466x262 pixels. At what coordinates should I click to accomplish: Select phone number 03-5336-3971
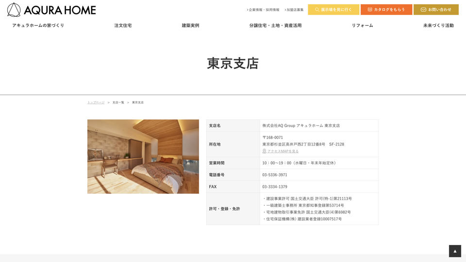[275, 175]
